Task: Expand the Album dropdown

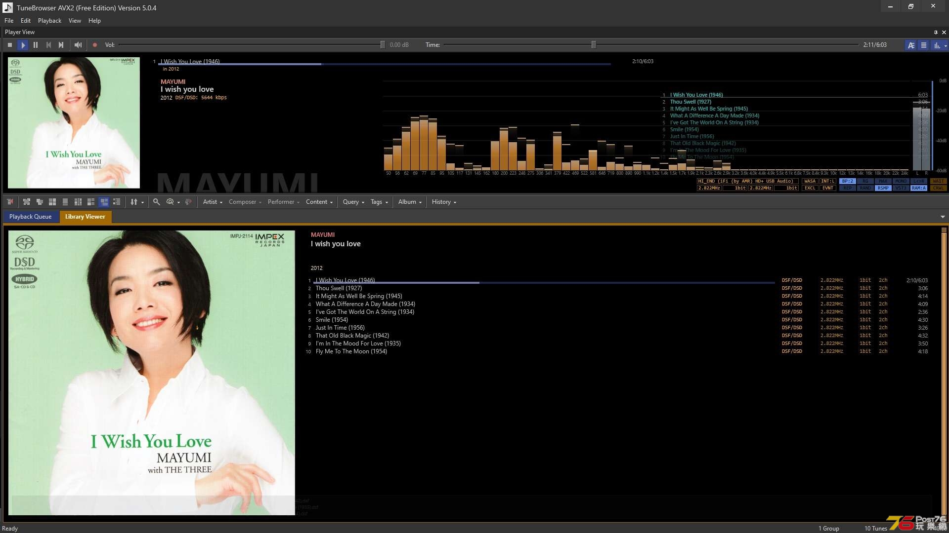Action: pos(410,202)
